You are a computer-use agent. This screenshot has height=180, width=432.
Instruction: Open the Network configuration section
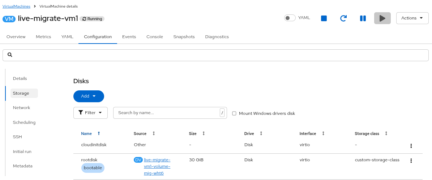click(22, 108)
